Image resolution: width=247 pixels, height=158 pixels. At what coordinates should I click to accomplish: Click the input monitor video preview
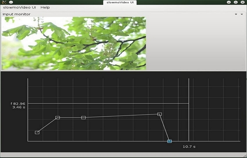click(x=74, y=44)
